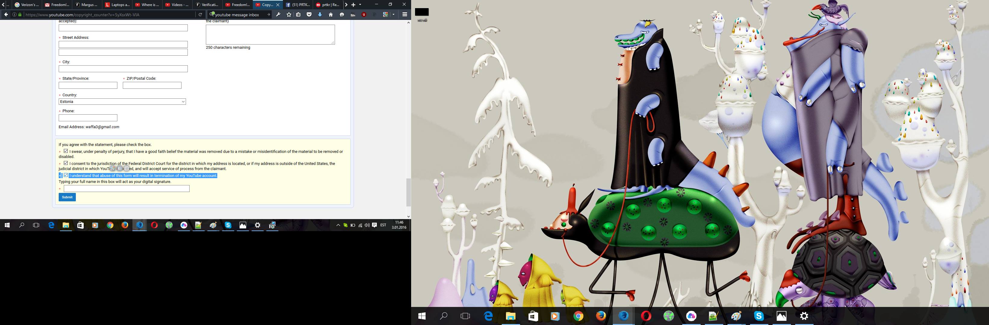This screenshot has width=989, height=325.
Task: Click scrollbar up arrow on page
Action: pyautogui.click(x=408, y=22)
